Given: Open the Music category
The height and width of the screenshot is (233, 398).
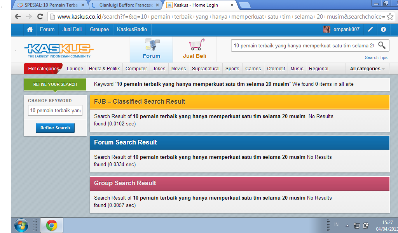Looking at the screenshot, I should point(297,69).
